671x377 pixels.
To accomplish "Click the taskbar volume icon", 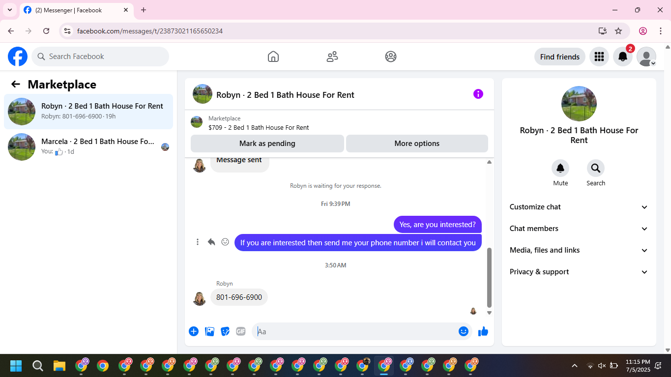I will tap(602, 366).
